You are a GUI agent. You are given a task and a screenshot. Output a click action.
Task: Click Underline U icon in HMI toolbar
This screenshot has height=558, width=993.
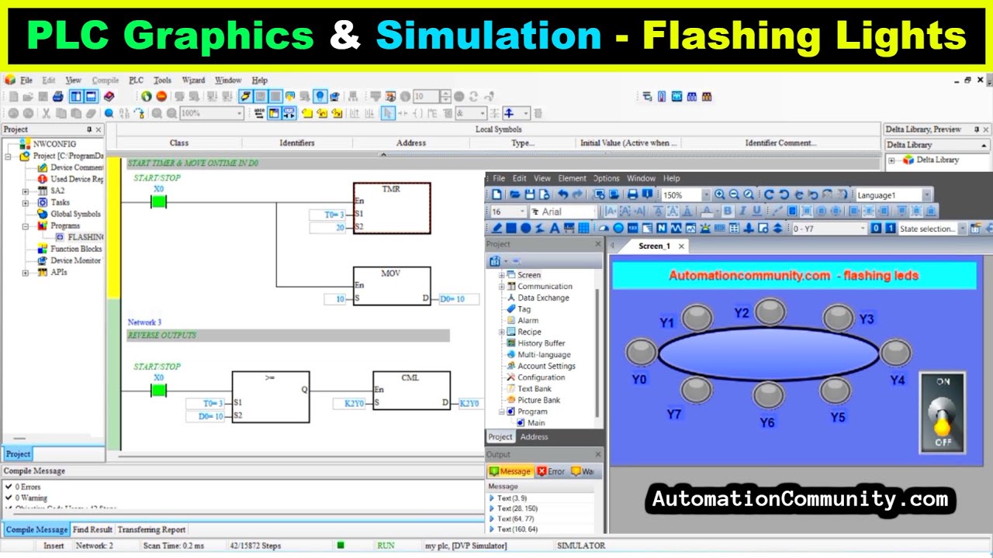756,211
